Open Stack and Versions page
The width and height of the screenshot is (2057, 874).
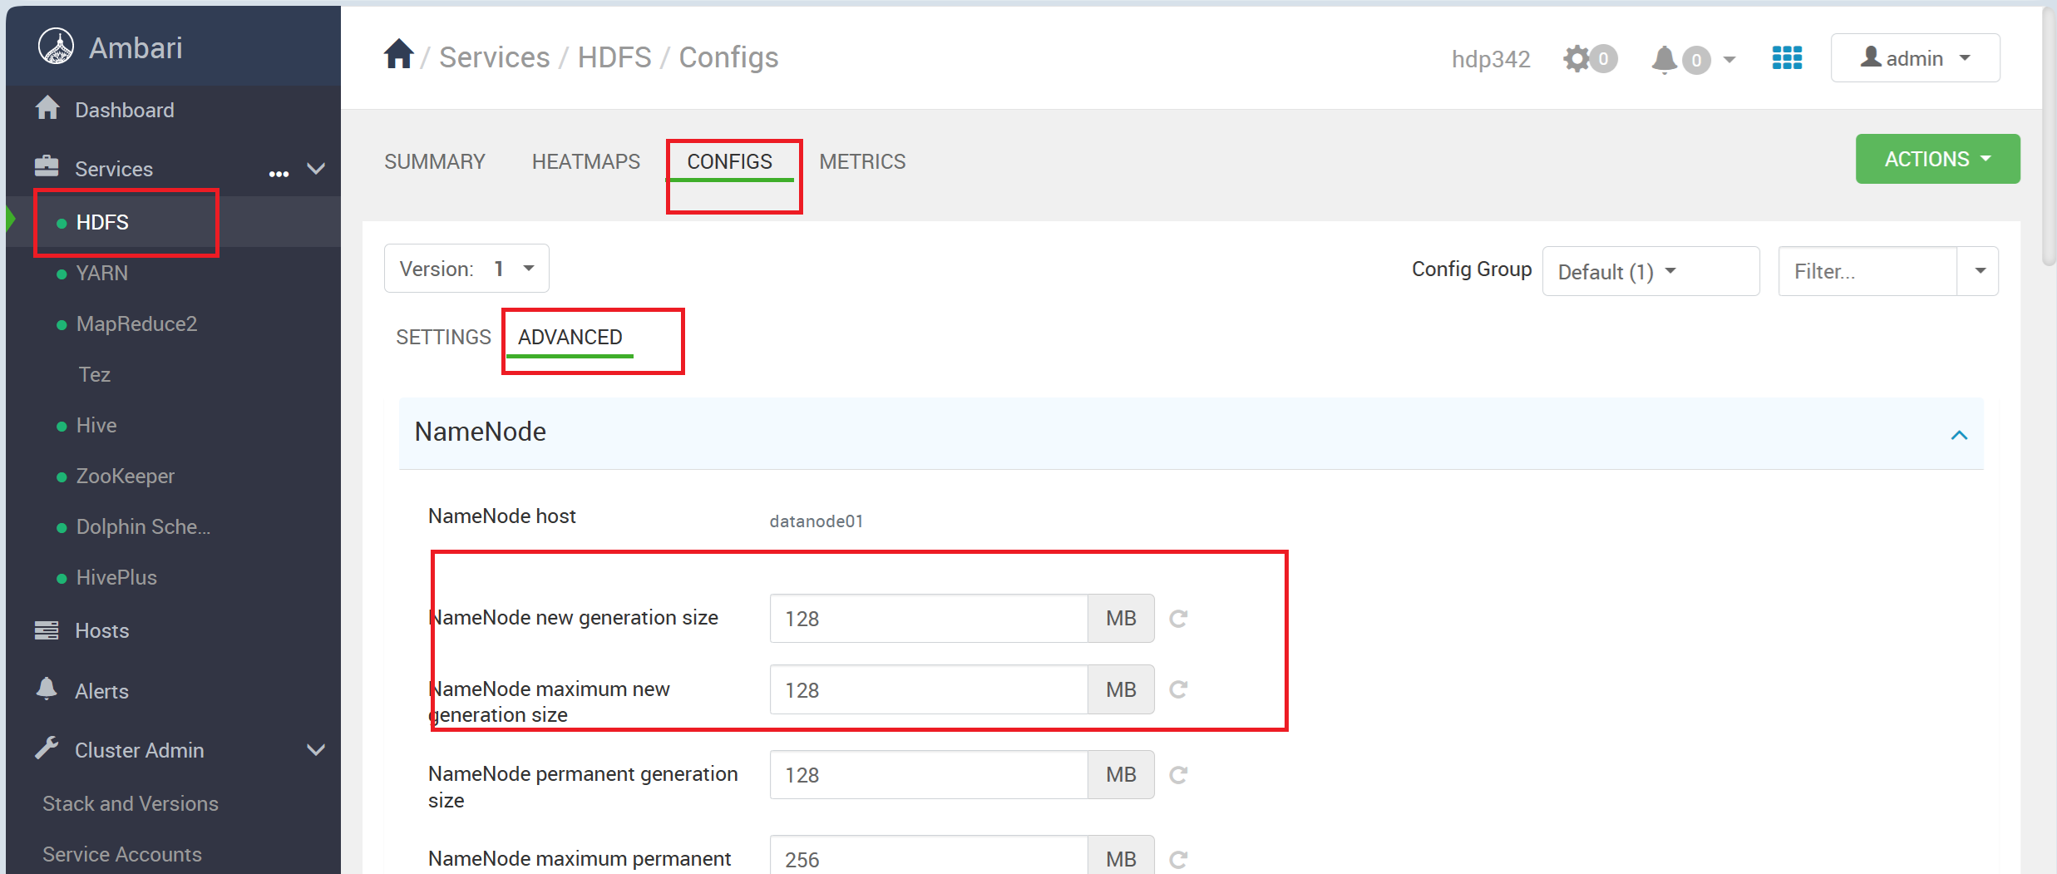[x=131, y=803]
